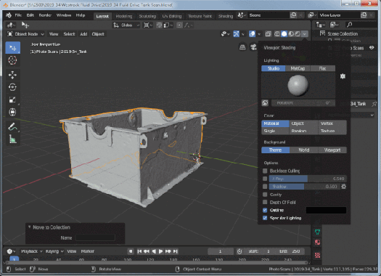
Task: Switch to Wireframe shading mode icon
Action: 277,34
